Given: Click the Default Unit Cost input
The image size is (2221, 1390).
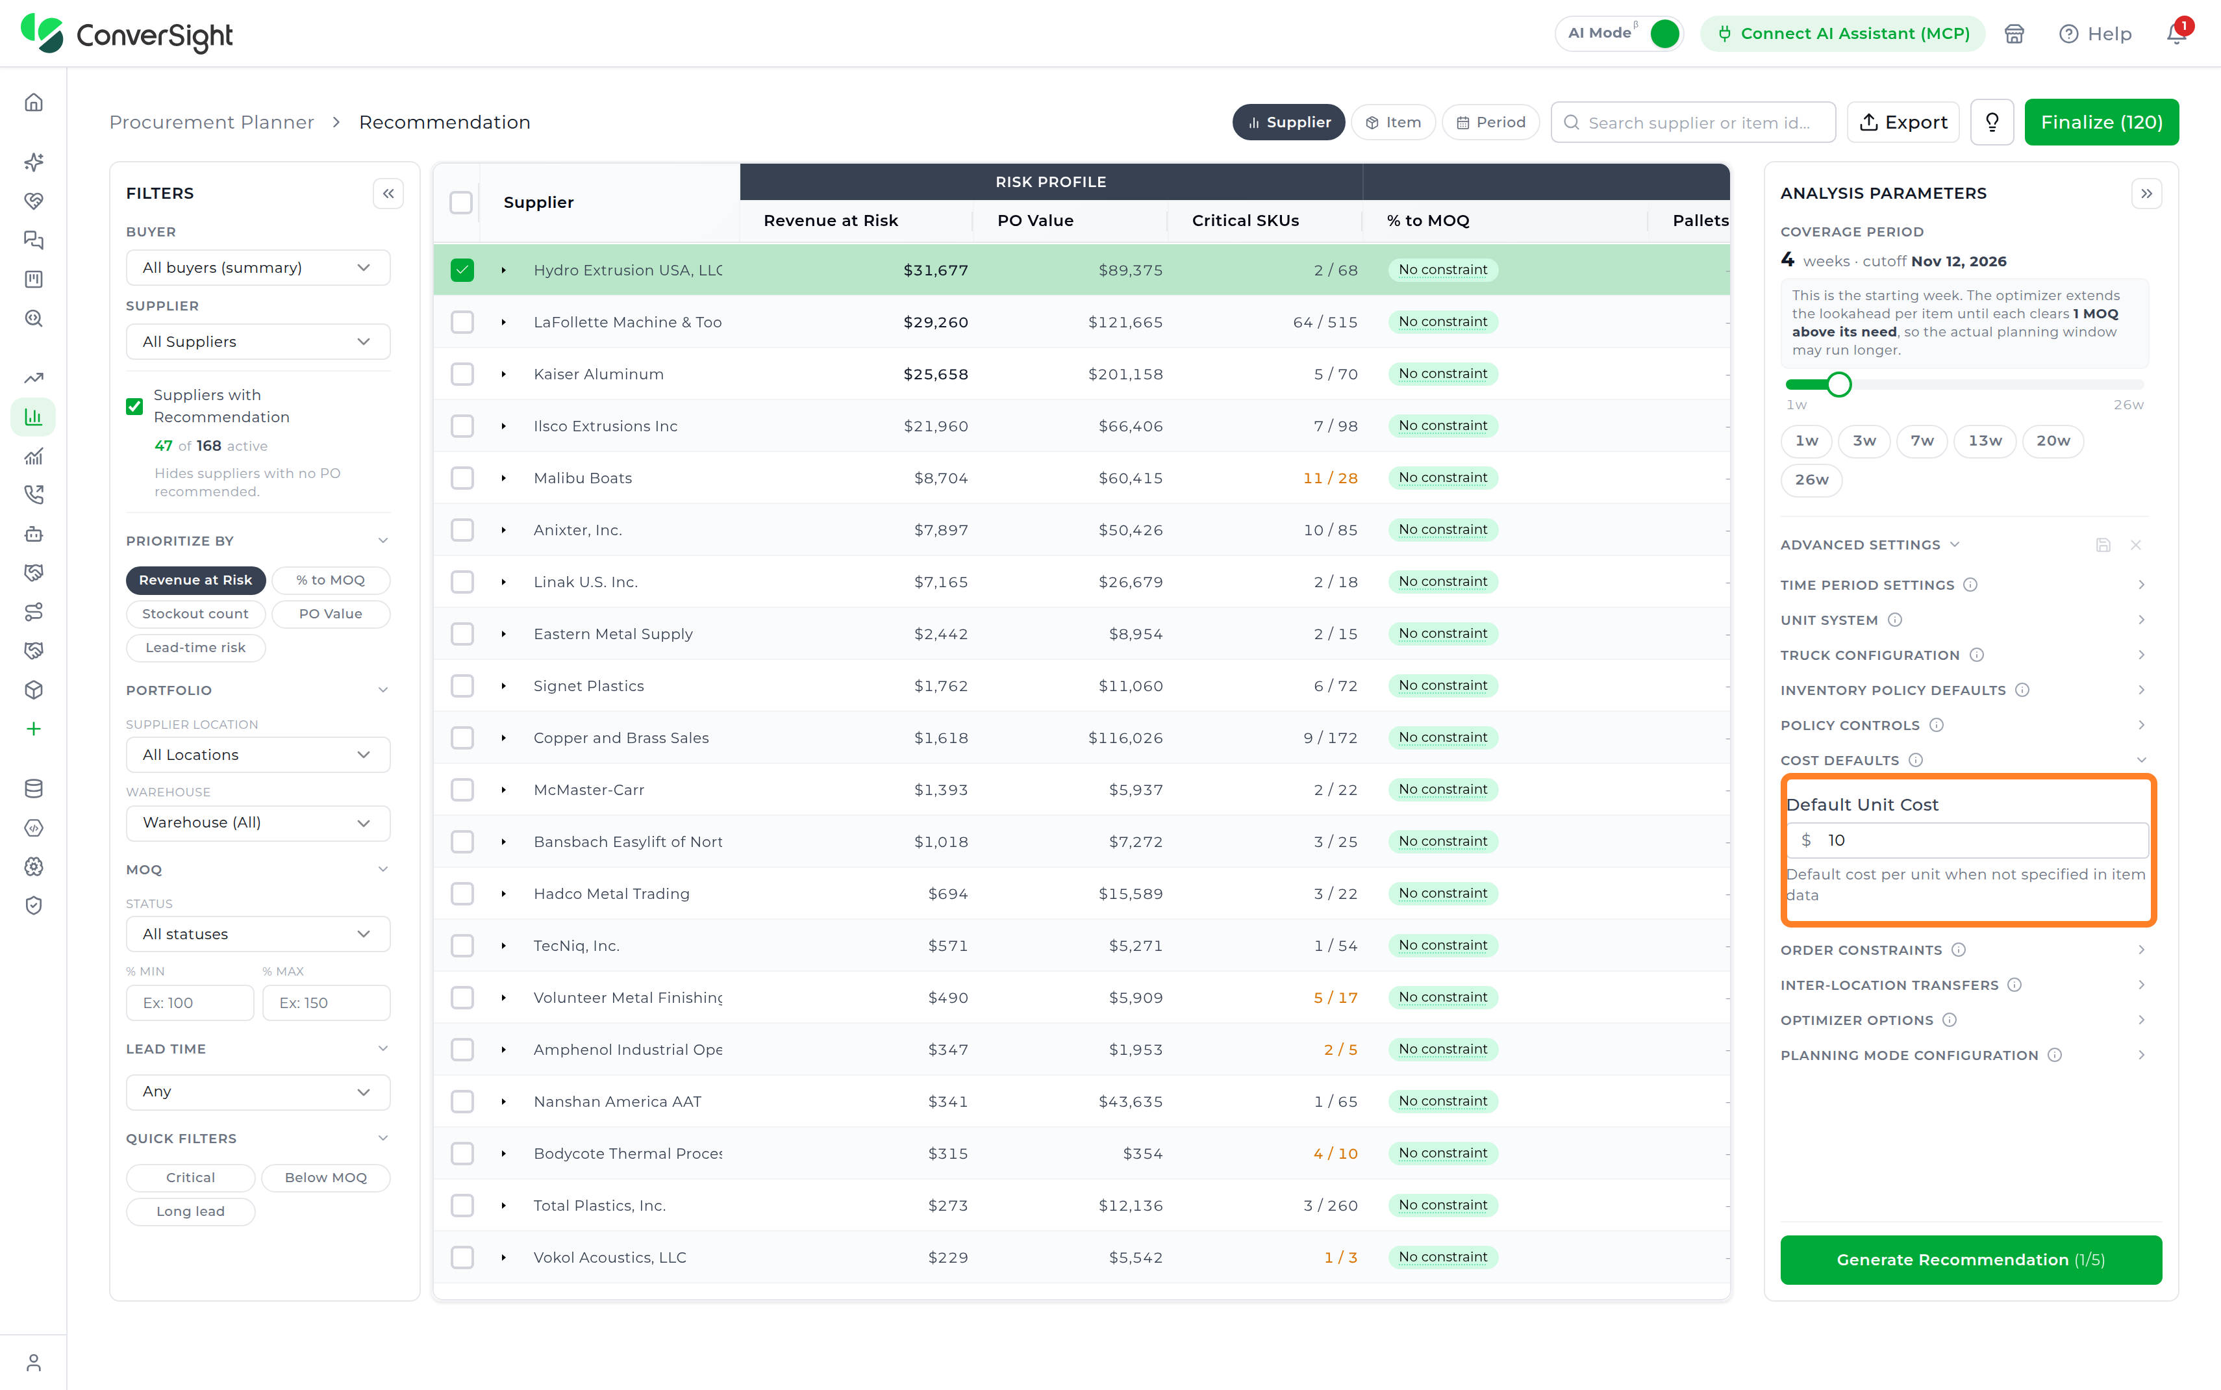Looking at the screenshot, I should pos(1967,840).
